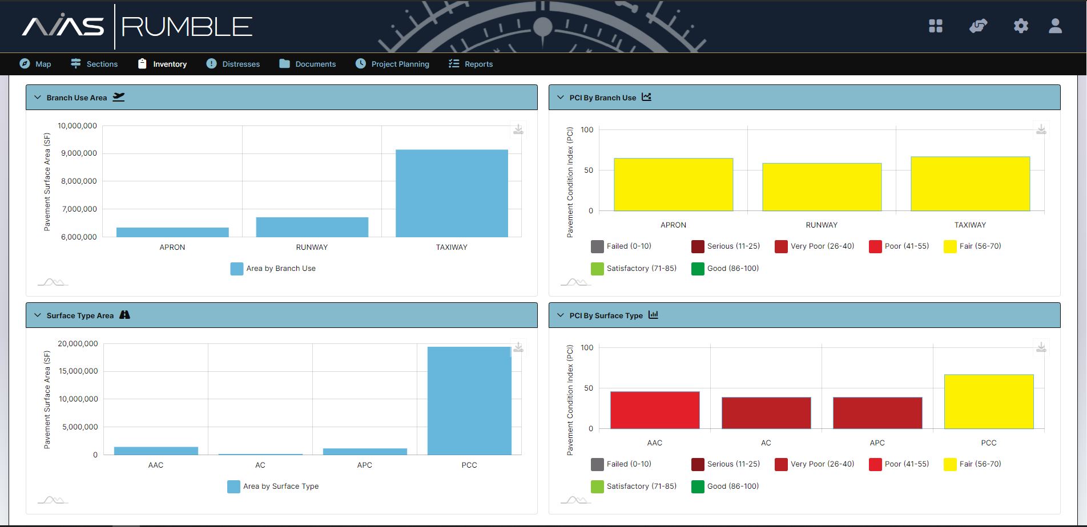Collapse the Surface Type Area panel

tap(38, 315)
